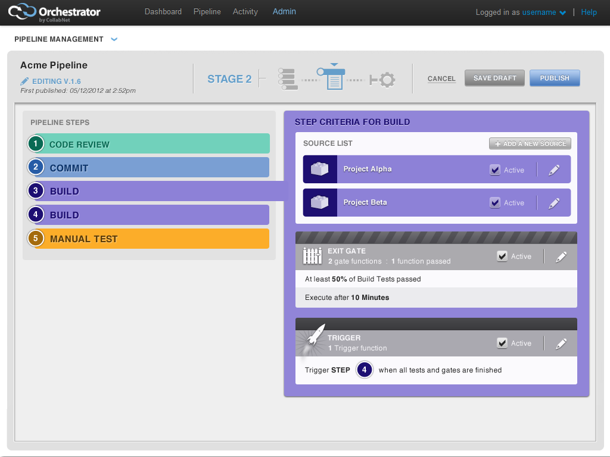This screenshot has width=610, height=457.
Task: Click the pencil icon beside Editing V.1.6
Action: 24,81
